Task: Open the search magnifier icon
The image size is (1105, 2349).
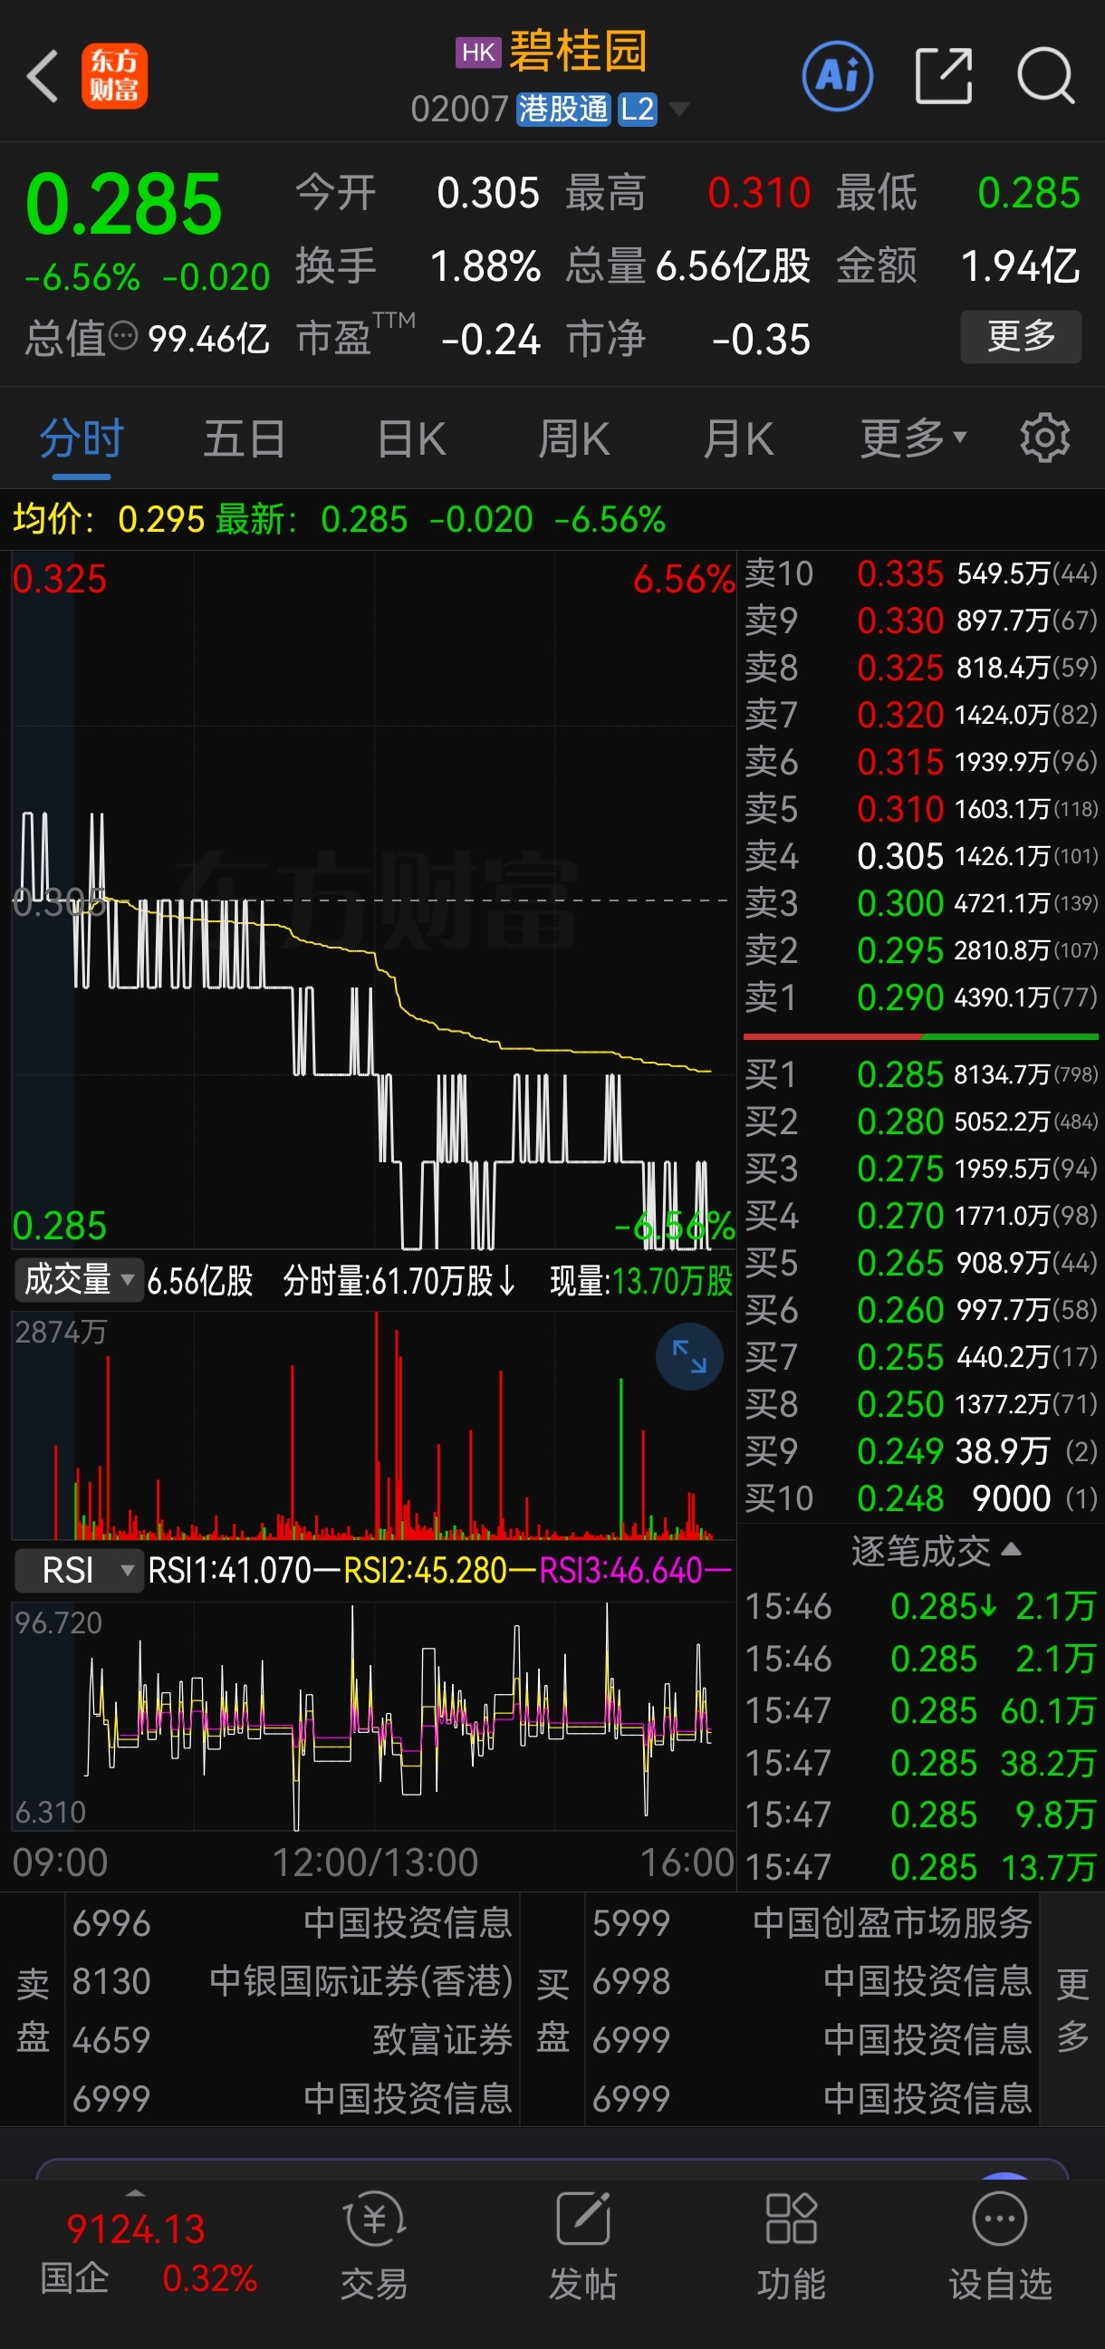Action: pyautogui.click(x=1046, y=76)
